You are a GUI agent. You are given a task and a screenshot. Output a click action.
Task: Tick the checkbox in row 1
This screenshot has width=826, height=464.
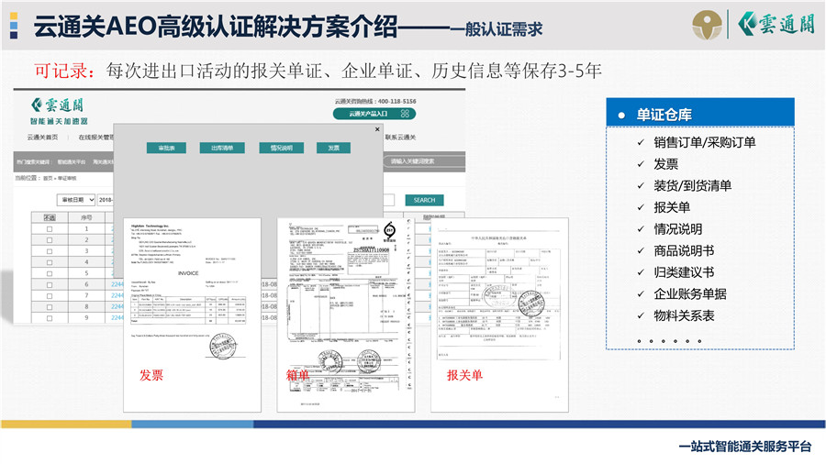pyautogui.click(x=50, y=229)
